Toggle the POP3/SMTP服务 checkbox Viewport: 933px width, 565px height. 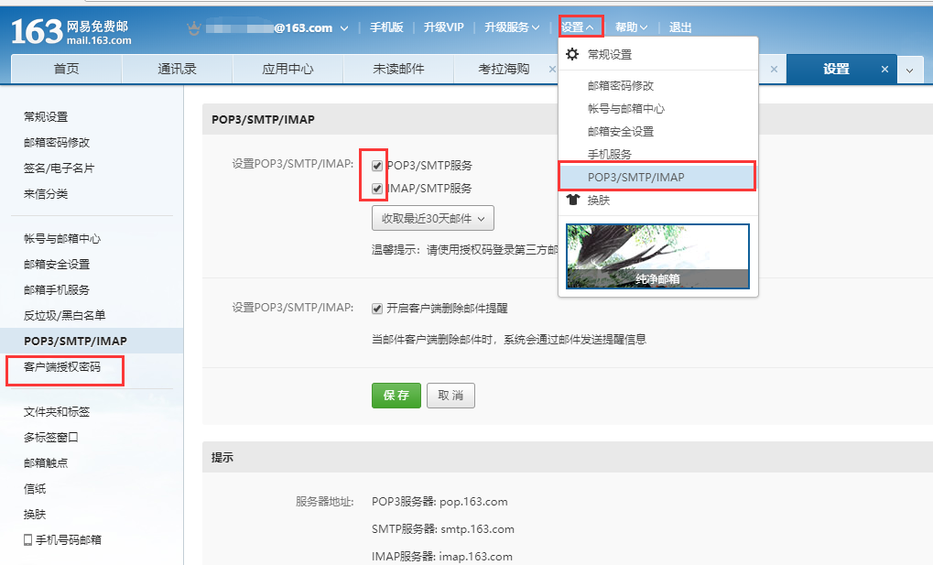[377, 166]
